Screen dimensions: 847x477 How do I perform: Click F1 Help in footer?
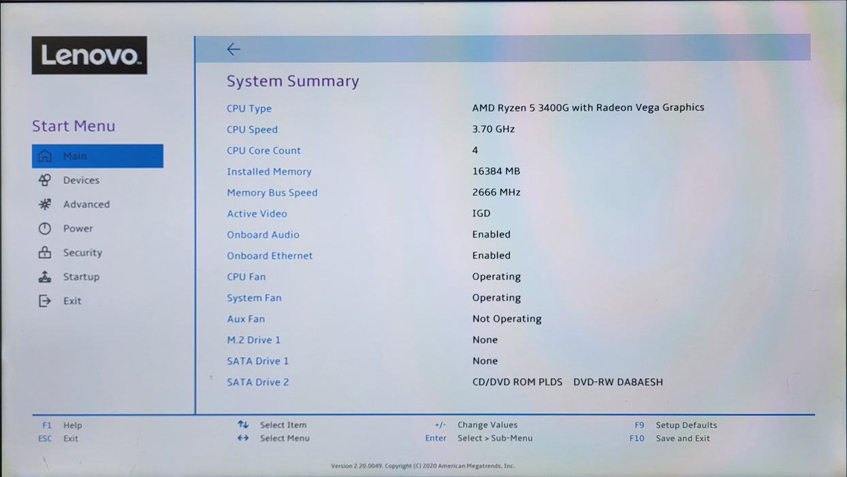(62, 425)
